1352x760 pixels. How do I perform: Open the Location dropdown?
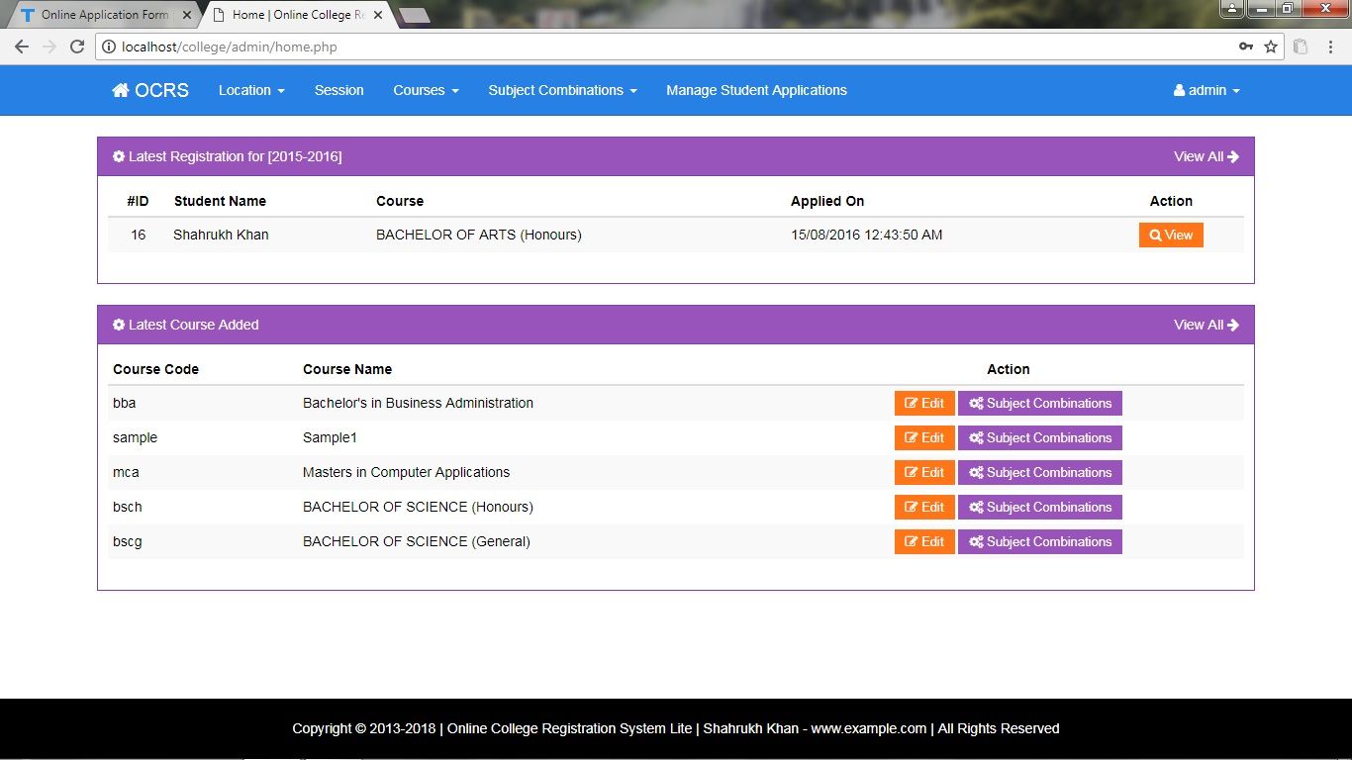[x=251, y=90]
